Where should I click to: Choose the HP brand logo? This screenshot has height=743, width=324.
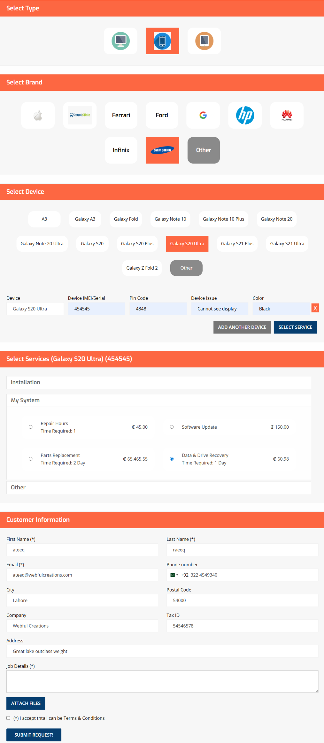(x=245, y=115)
